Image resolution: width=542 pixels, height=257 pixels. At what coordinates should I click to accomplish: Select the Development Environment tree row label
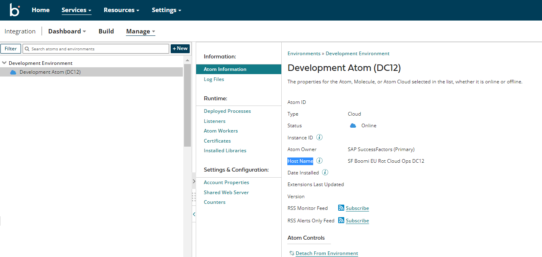coord(41,63)
